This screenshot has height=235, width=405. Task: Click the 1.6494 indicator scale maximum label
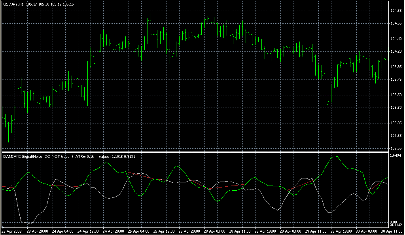click(396, 156)
